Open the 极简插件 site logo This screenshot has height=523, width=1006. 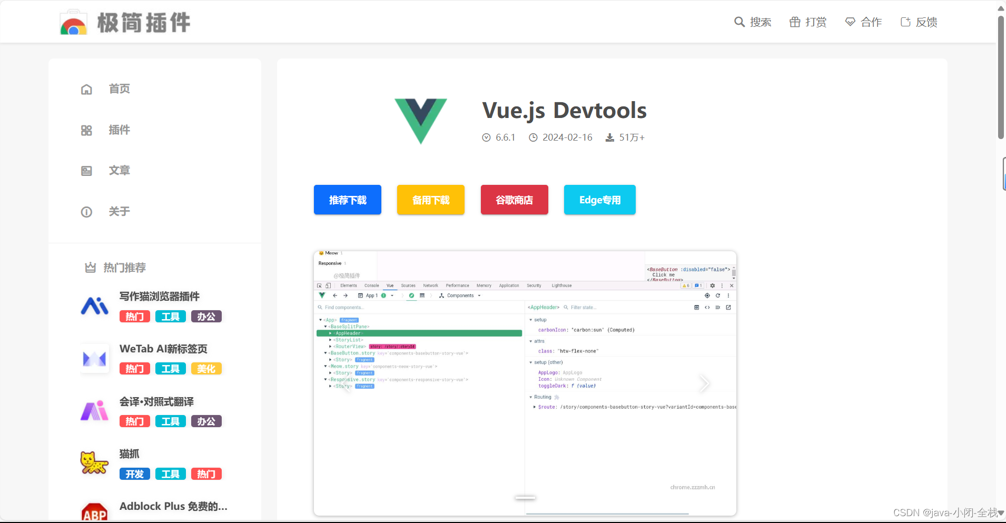tap(125, 23)
